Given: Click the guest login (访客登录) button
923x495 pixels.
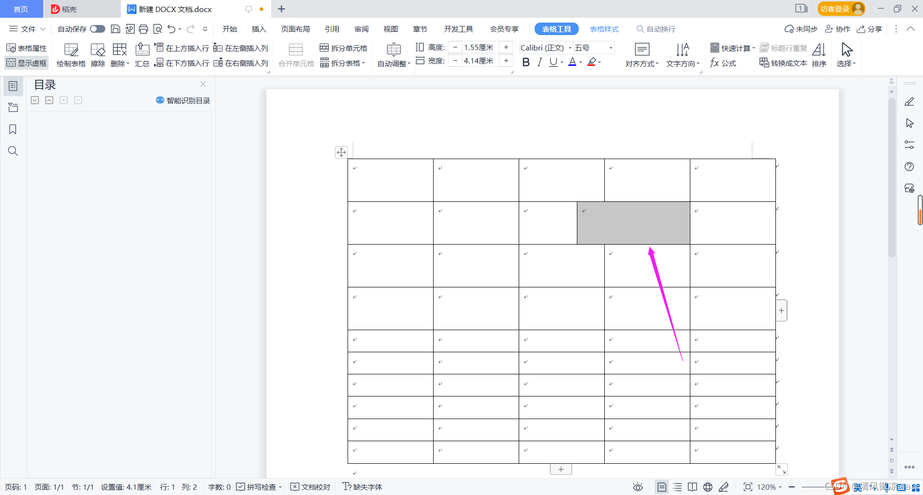Looking at the screenshot, I should tap(841, 9).
